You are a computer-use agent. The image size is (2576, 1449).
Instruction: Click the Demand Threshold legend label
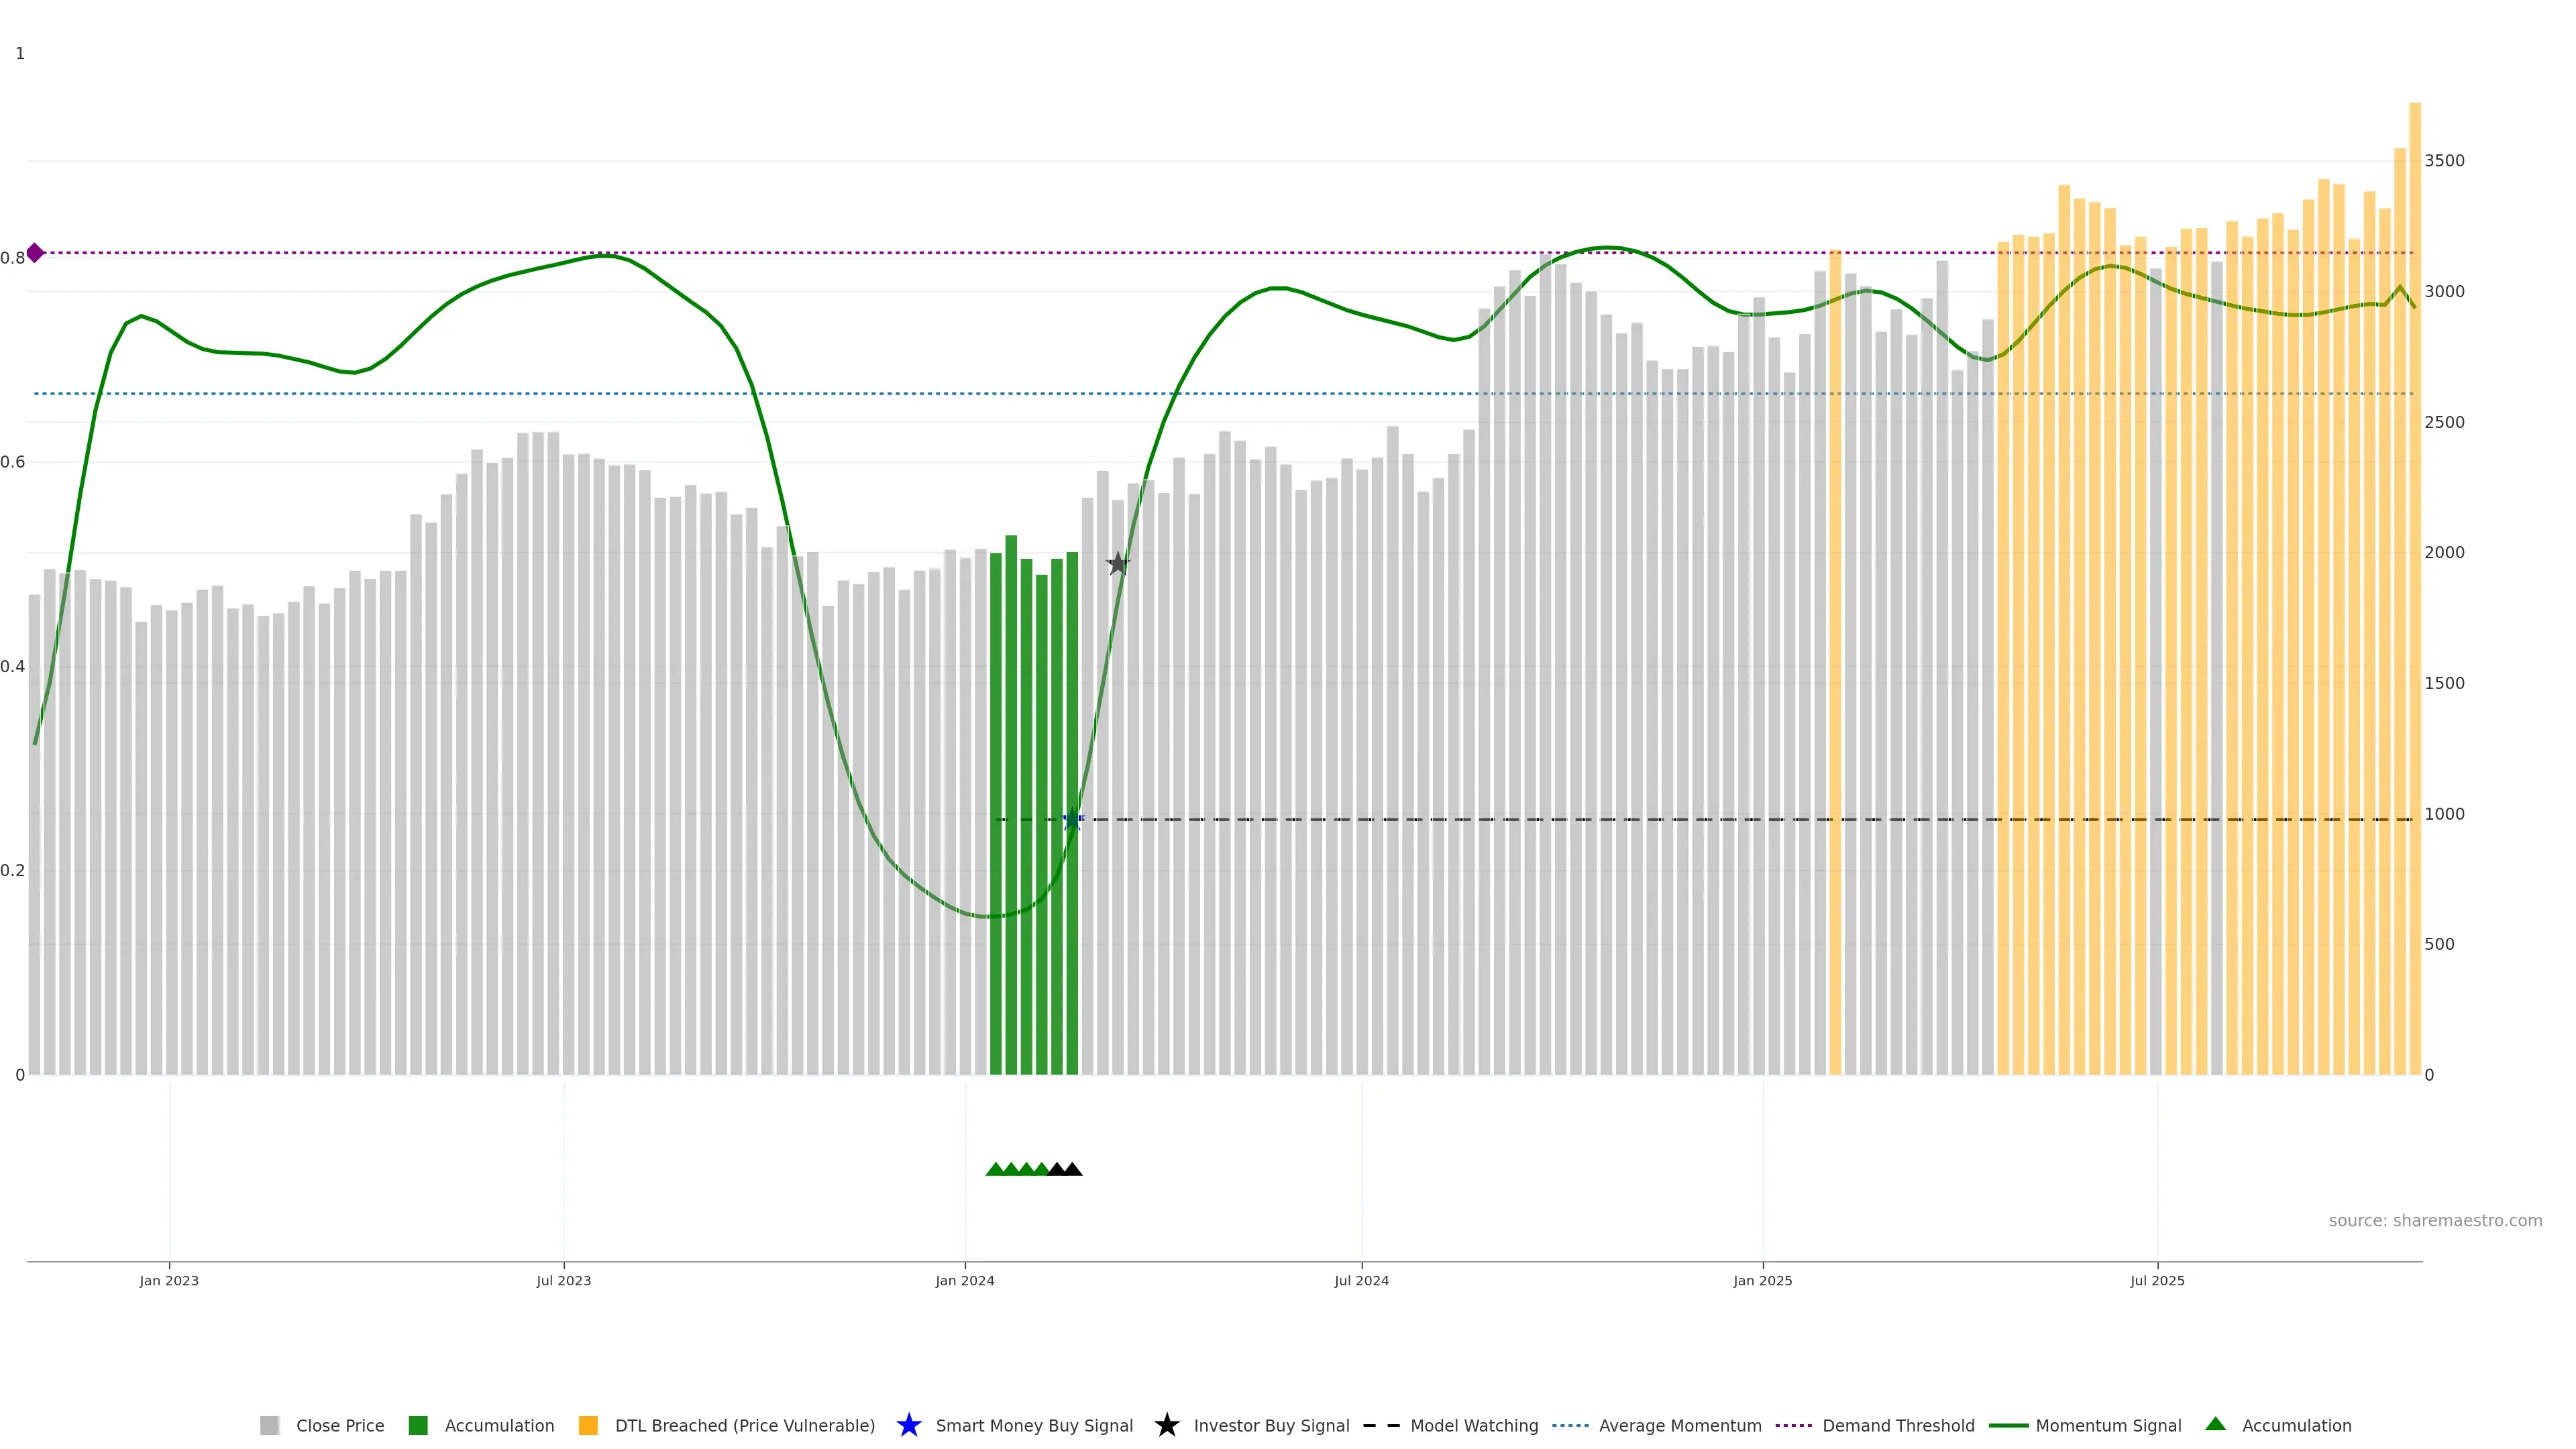point(1898,1426)
